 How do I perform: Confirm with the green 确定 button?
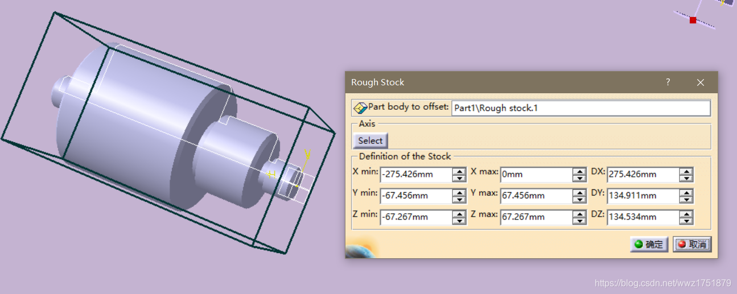pos(649,245)
